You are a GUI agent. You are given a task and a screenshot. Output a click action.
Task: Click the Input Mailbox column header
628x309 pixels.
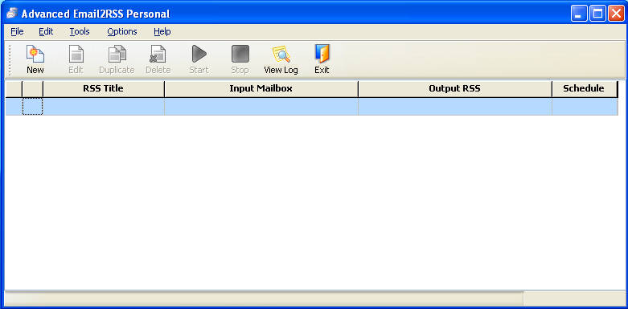click(261, 89)
